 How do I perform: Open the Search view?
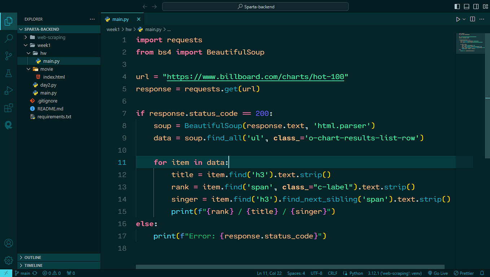(x=9, y=38)
